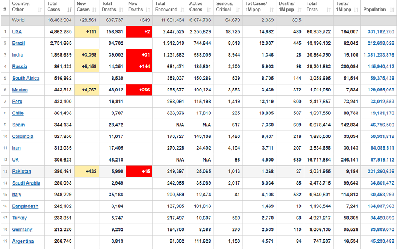Click Chile population 19,131,170 link

(382, 113)
